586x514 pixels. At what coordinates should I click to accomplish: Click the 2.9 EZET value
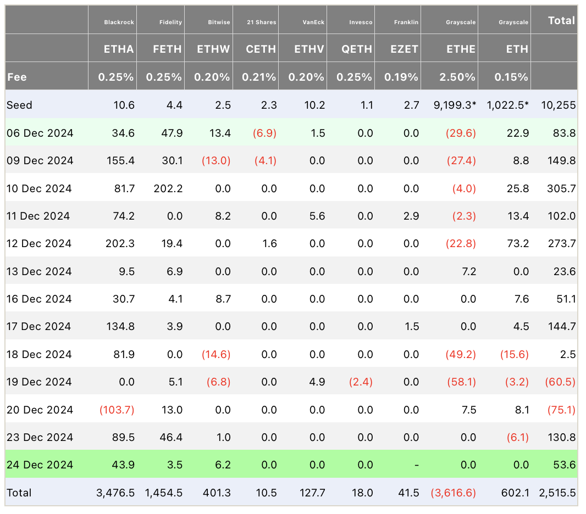[x=411, y=216]
